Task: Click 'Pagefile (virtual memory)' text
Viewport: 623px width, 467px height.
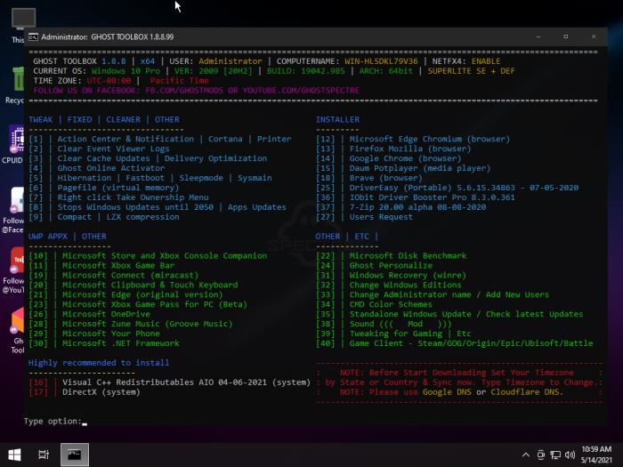Action: click(x=118, y=188)
